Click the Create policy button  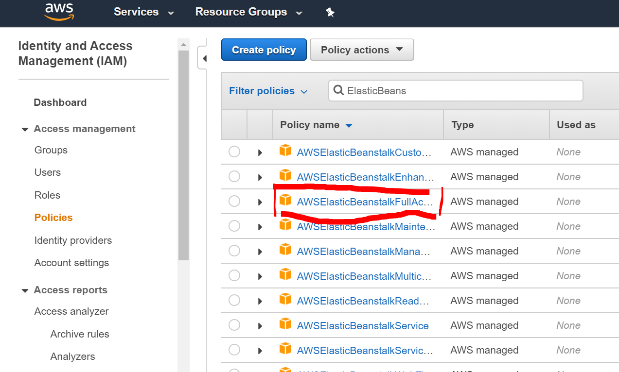tap(264, 50)
